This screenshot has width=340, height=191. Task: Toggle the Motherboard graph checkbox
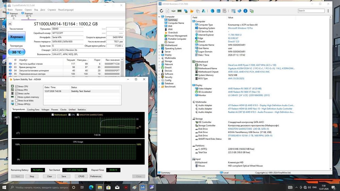[x=53, y=115]
